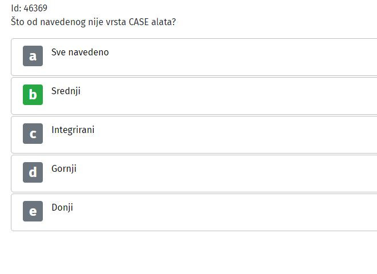Choose the 'Sve navedeno' answer text
This screenshot has width=377, height=274.
point(80,52)
